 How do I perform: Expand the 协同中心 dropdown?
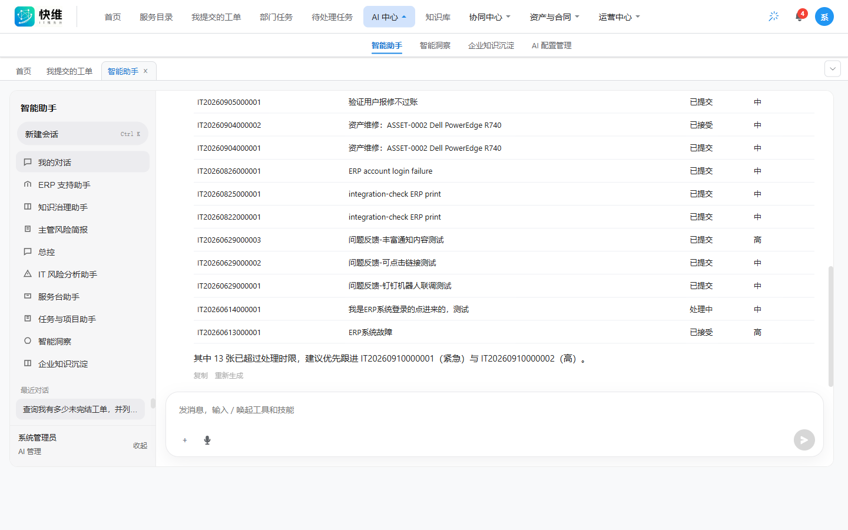tap(490, 17)
